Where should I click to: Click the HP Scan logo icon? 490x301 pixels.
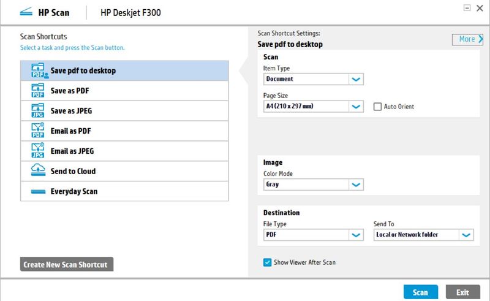pos(26,12)
